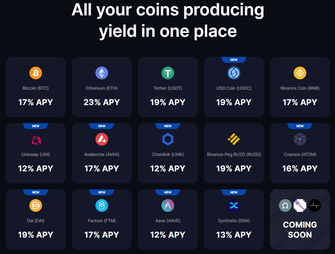The width and height of the screenshot is (335, 254).
Task: Click the green Tether coin icon
Action: pos(168,73)
